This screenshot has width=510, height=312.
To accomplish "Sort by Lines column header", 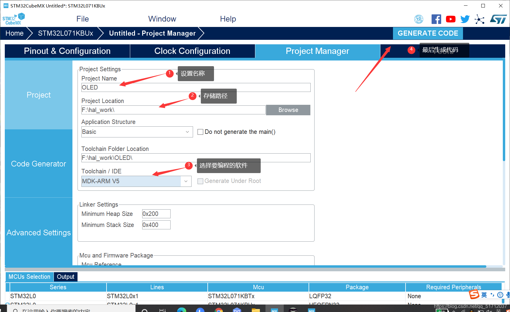I will 157,287.
